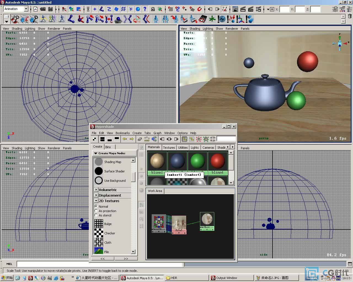
Task: Switch to the Utilities tab in Hypershade
Action: point(183,147)
